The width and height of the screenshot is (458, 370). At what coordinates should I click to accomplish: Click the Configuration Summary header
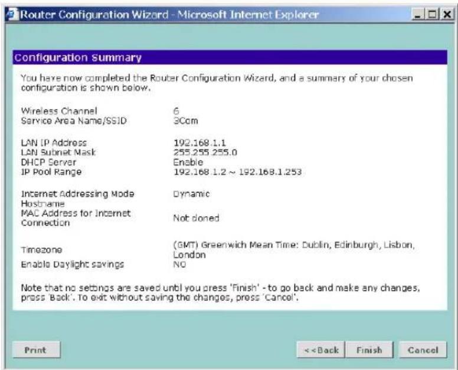pos(230,57)
